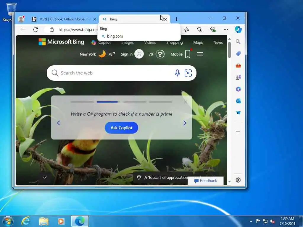The width and height of the screenshot is (303, 227).
Task: Click the address bar URL field
Action: 78,30
